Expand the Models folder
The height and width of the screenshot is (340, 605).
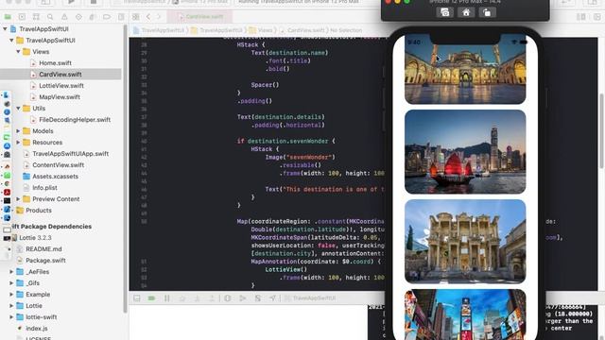click(x=18, y=131)
